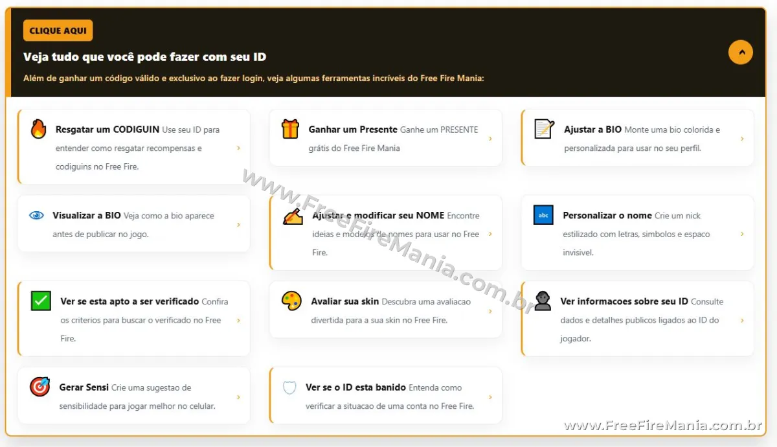
Task: Click the target icon beside Gerar Sensi
Action: [39, 387]
